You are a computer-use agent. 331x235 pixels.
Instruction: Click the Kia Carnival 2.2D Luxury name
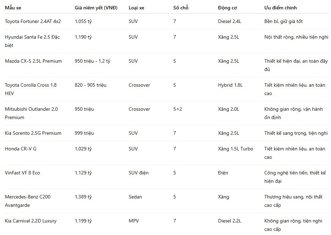pyautogui.click(x=31, y=221)
